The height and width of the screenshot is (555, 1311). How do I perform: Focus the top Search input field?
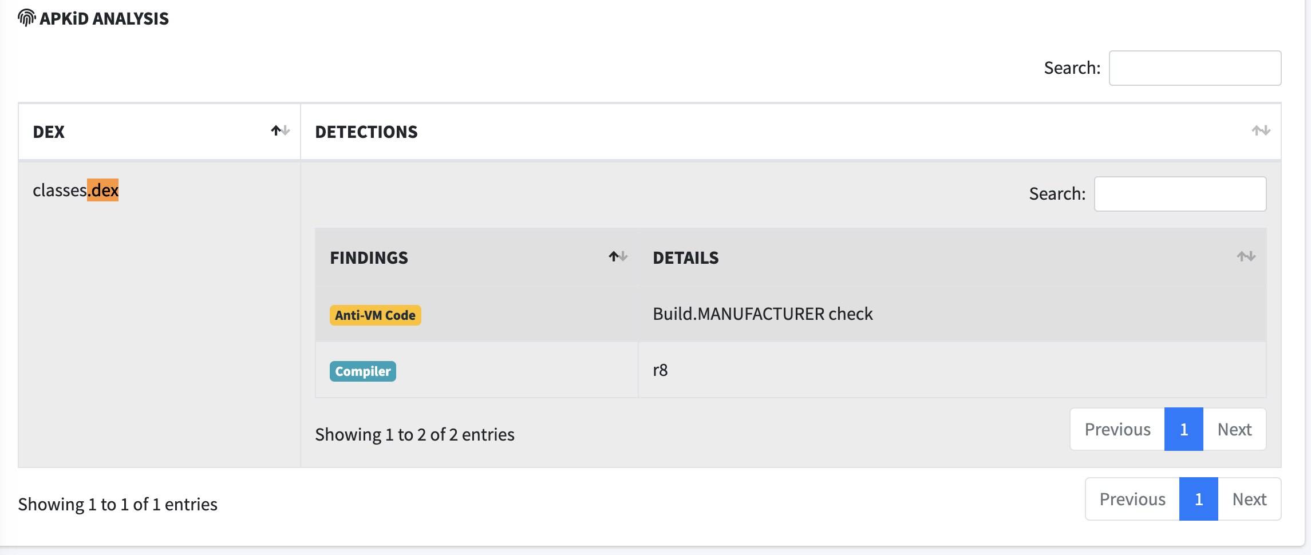(1195, 68)
